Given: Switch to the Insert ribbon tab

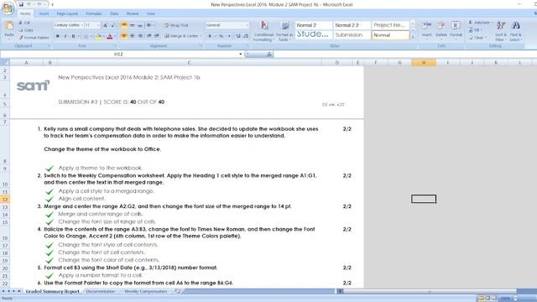Looking at the screenshot, I should click(44, 13).
